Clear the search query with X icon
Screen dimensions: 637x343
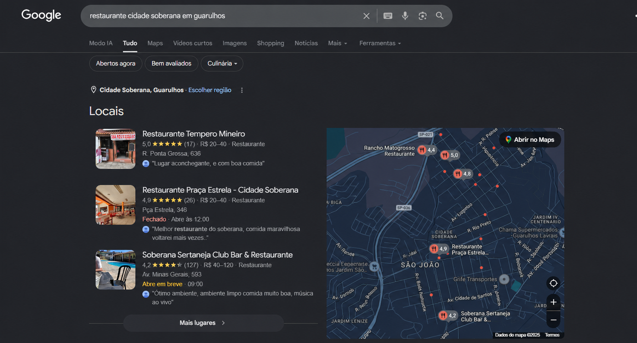click(367, 16)
